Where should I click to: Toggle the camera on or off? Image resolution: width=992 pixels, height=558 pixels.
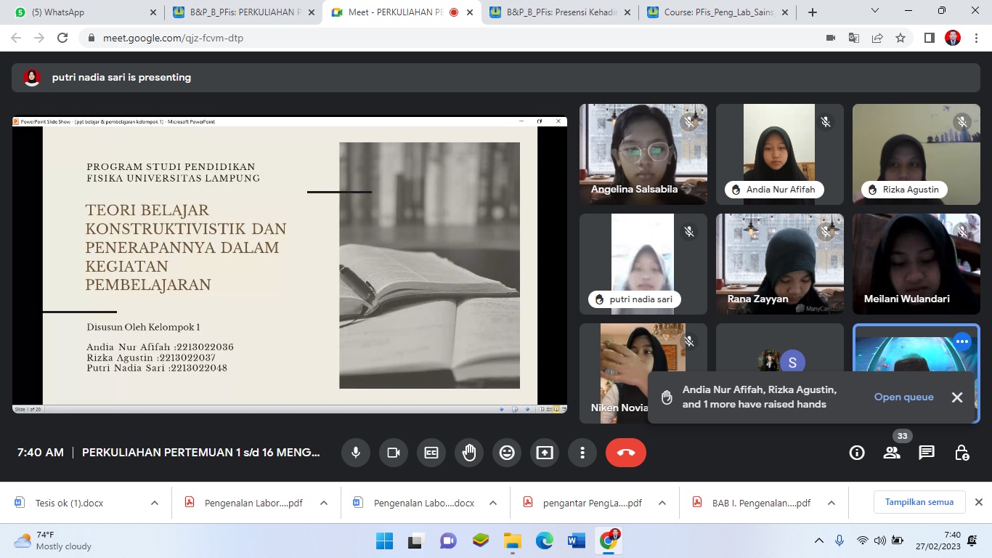[x=394, y=453]
